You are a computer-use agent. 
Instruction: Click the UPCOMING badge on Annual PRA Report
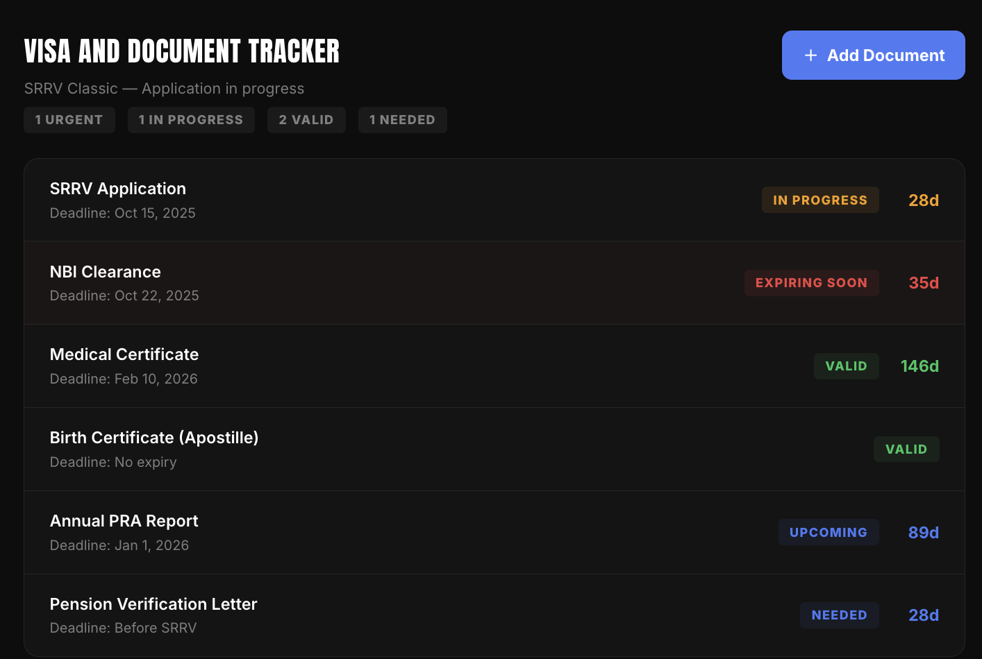pyautogui.click(x=829, y=532)
